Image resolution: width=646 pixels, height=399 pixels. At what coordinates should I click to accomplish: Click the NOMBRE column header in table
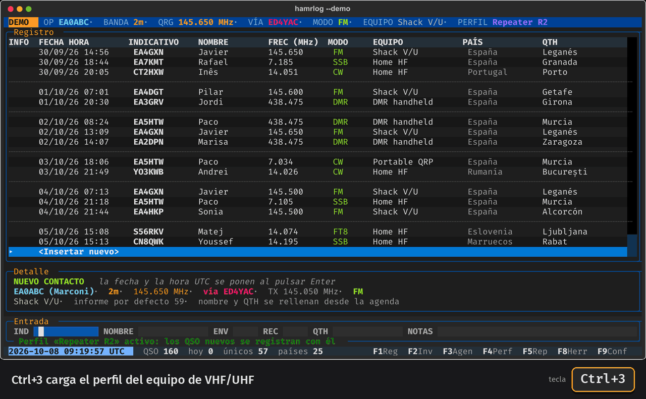pos(213,42)
